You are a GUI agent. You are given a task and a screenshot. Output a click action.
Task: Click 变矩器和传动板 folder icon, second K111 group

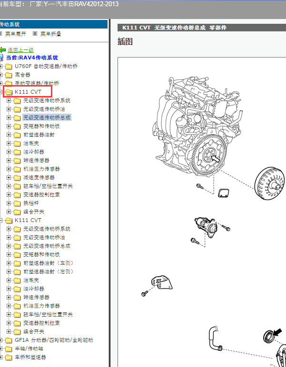[x=17, y=255]
